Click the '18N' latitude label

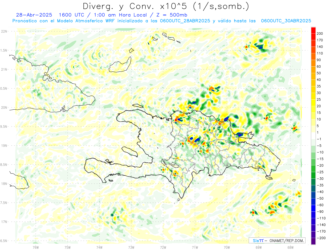click(x=4, y=184)
